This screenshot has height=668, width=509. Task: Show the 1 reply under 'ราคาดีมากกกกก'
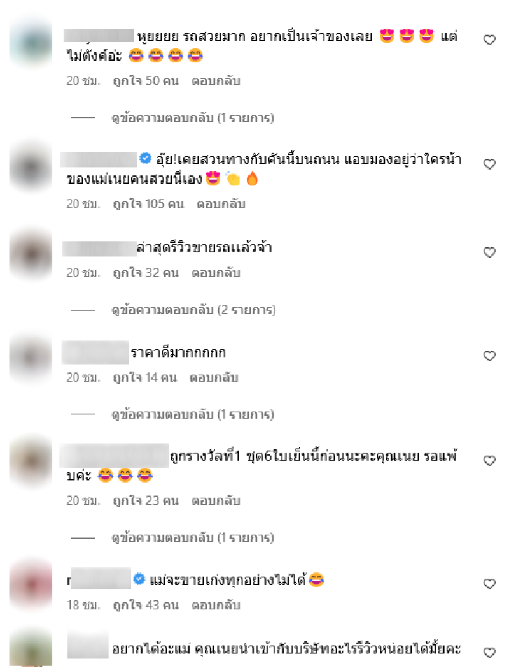tap(193, 414)
